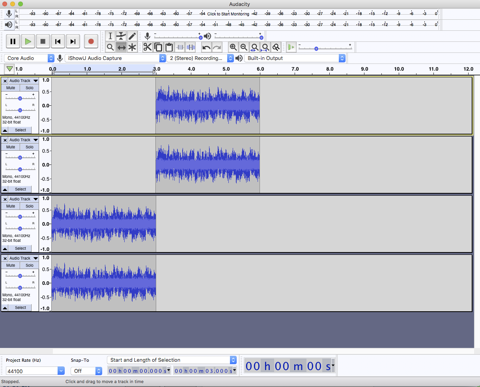Open the Built-in Output device dropdown
Viewport: 480px width, 387px height.
click(295, 58)
